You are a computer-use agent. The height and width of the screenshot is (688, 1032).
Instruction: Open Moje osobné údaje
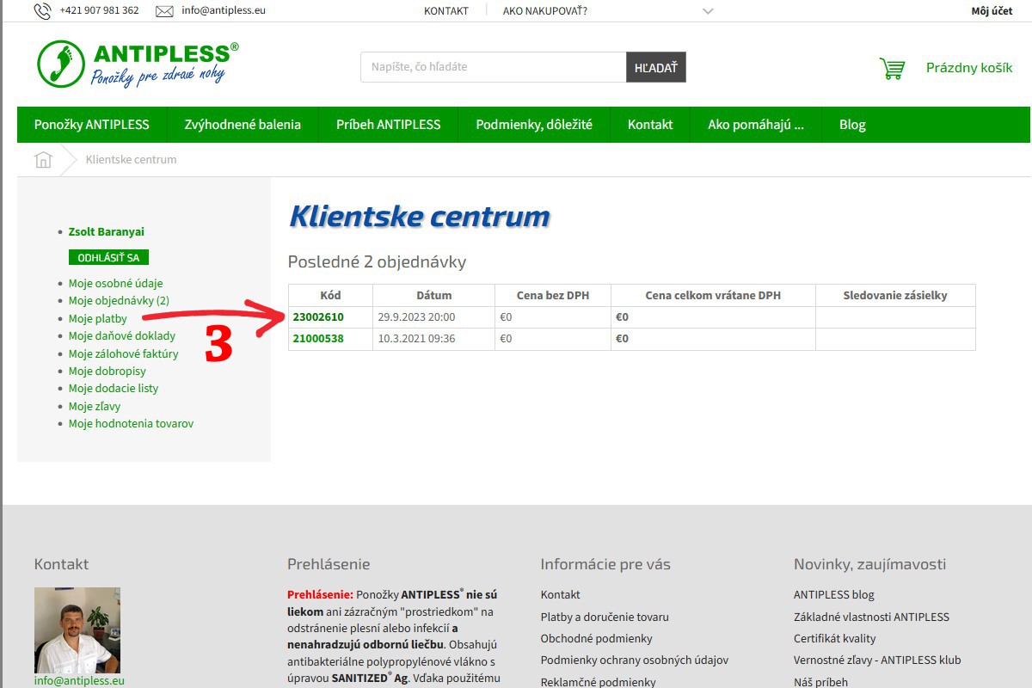(x=115, y=283)
